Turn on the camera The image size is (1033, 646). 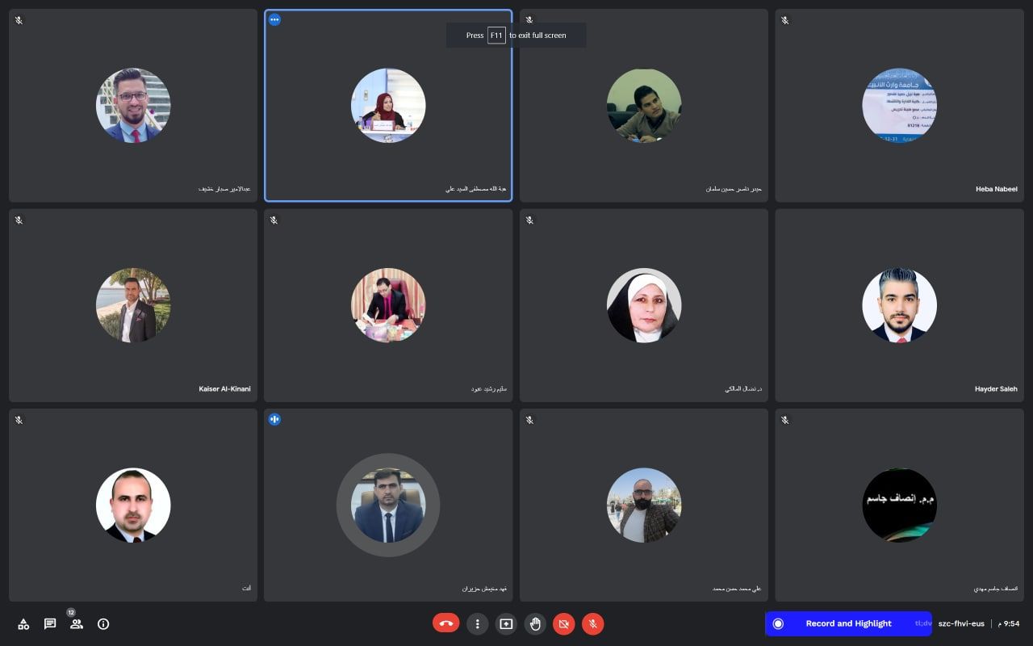click(564, 623)
